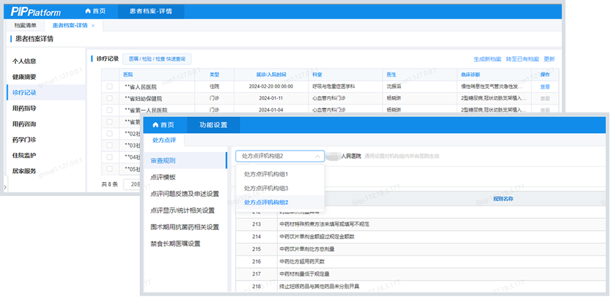Viewport: 610px width, 297px height.
Task: Click the home icon beside 首页 in front window
Action: [x=156, y=125]
